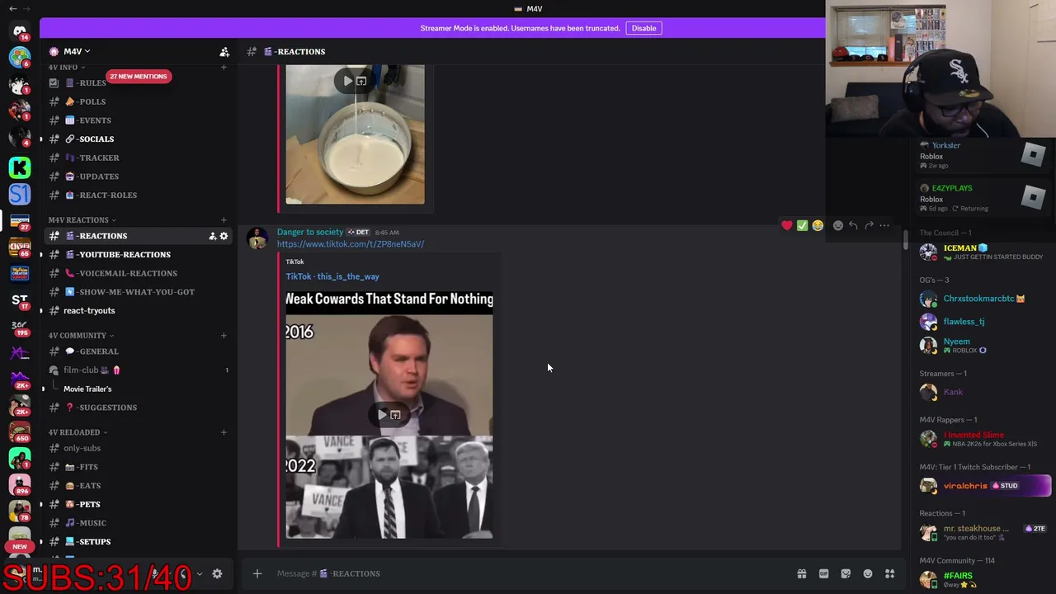
Task: Jump to 27 new mentions
Action: coord(138,76)
